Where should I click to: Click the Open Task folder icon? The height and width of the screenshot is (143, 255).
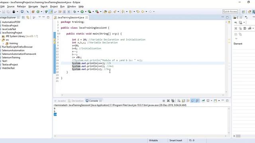point(110,12)
